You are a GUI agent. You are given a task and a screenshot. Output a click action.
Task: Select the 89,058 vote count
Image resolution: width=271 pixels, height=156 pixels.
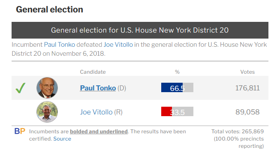(x=247, y=112)
